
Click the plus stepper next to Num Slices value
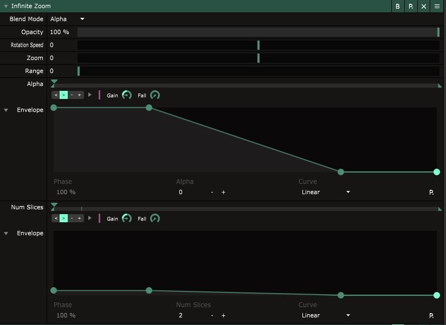pyautogui.click(x=223, y=315)
